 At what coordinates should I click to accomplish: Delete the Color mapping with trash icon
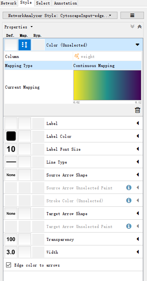138,110
